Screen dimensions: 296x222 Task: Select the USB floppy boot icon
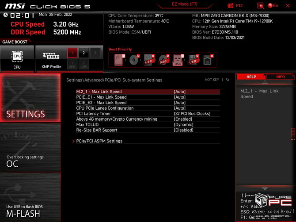[x=193, y=60]
